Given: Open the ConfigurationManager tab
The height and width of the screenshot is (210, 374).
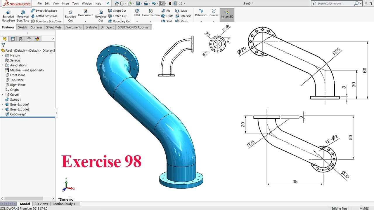Looking at the screenshot, I should (21, 39).
